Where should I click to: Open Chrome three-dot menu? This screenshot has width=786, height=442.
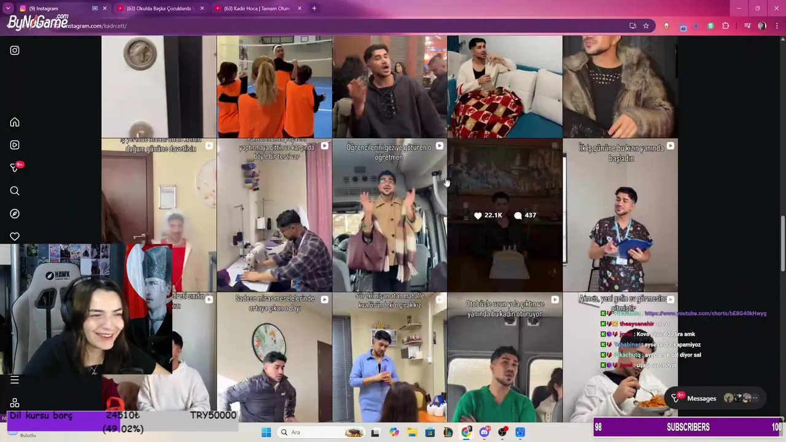[777, 26]
